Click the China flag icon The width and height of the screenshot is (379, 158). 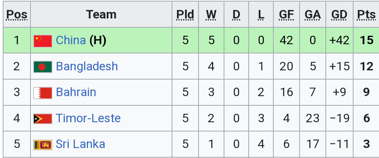(x=42, y=40)
